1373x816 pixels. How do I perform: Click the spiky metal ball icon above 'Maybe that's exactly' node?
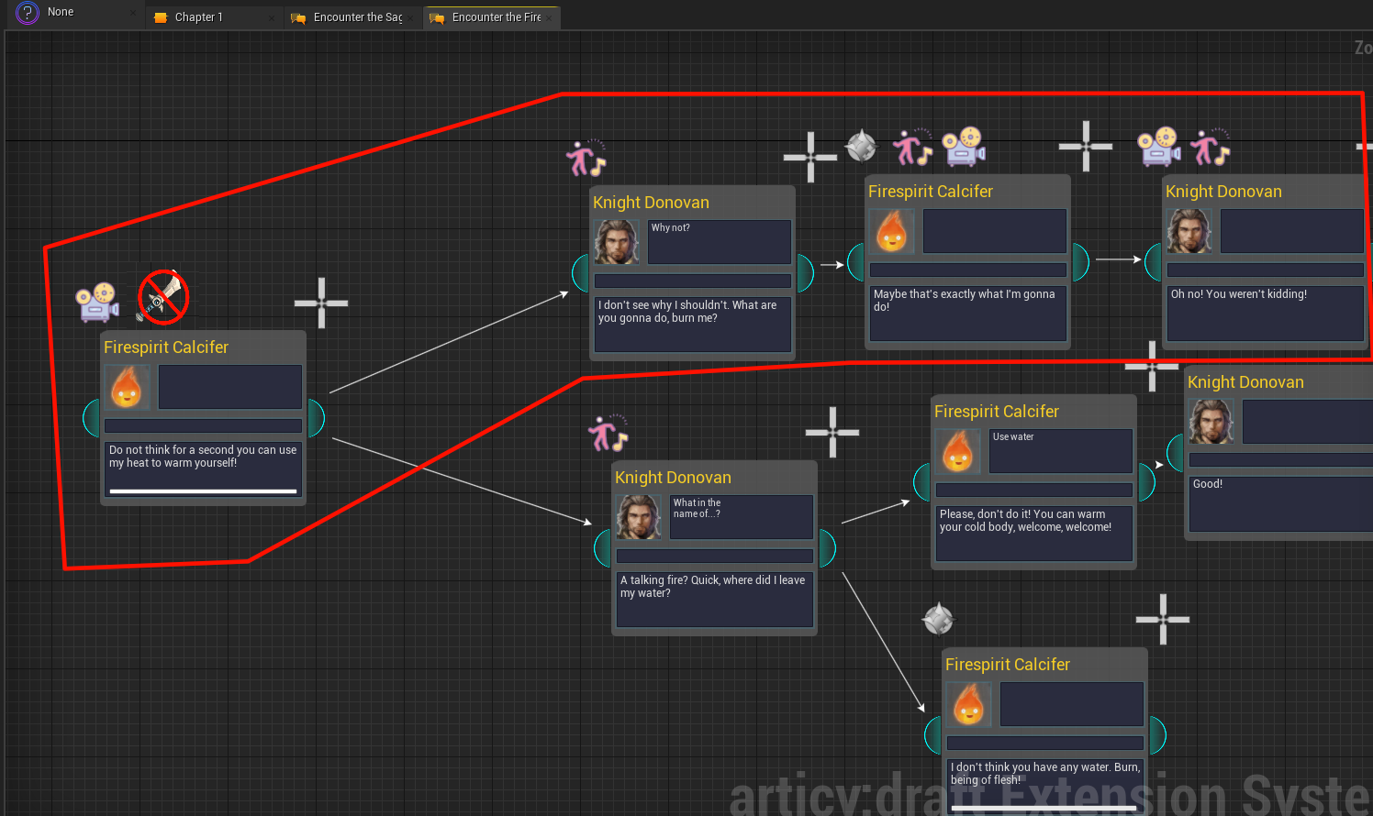(x=861, y=145)
